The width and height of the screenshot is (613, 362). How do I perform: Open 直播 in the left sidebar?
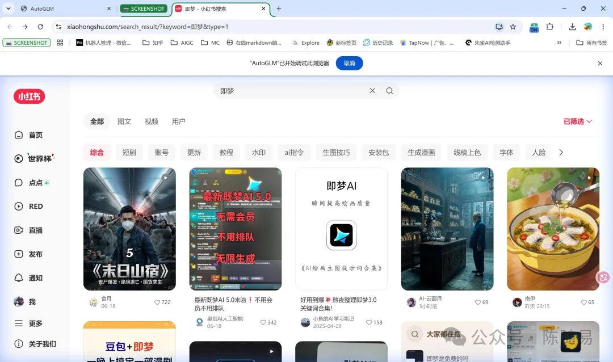(28, 230)
